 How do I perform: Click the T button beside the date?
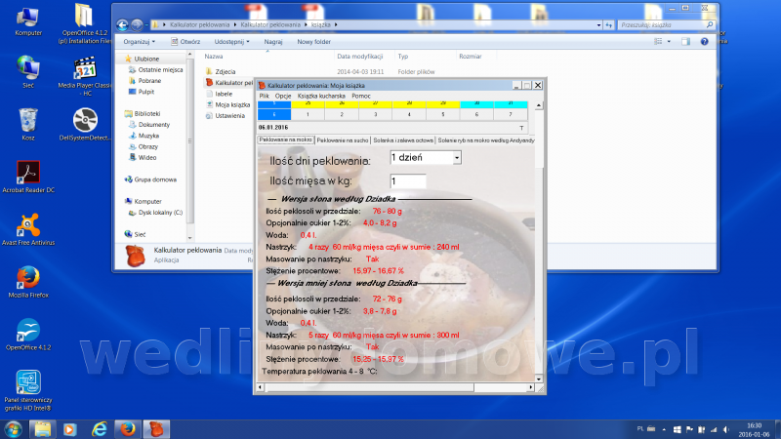click(521, 128)
